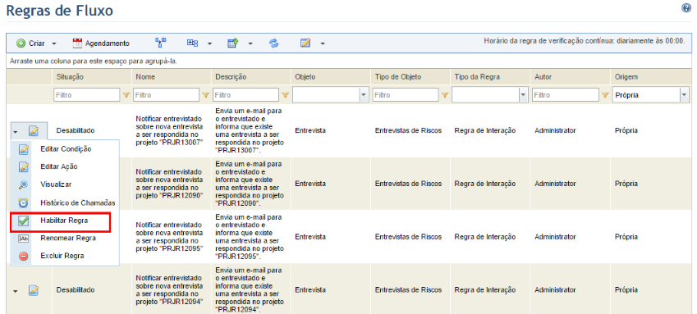Open the Origem filter dropdown showing Própria

(x=650, y=94)
